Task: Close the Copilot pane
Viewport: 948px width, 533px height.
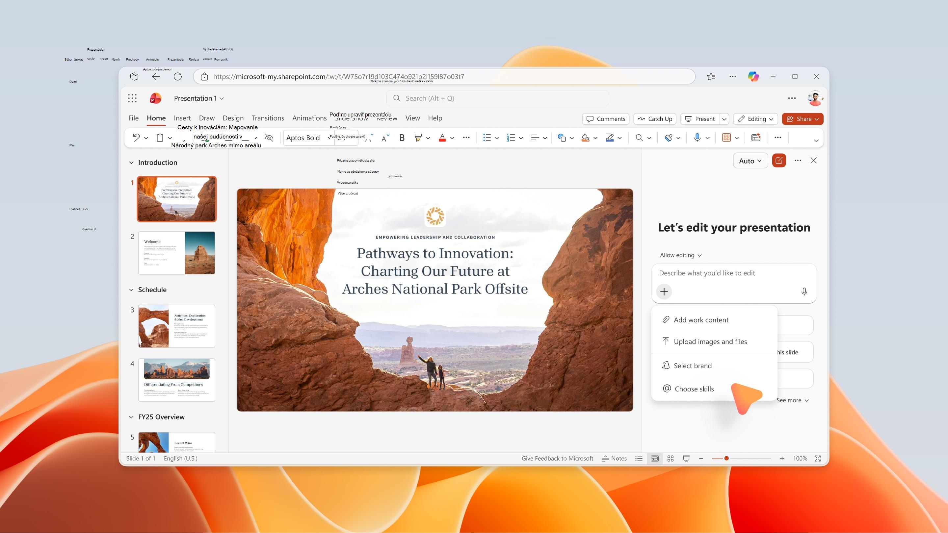Action: 814,160
